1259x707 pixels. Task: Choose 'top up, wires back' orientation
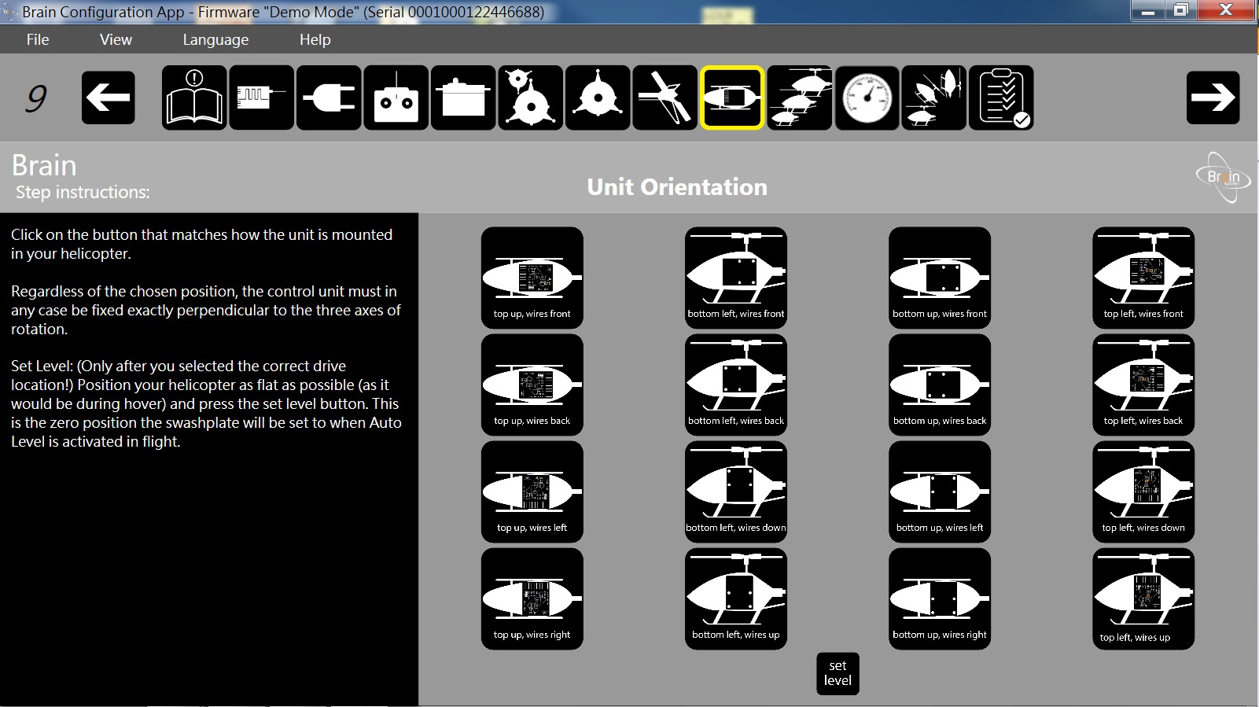click(532, 385)
